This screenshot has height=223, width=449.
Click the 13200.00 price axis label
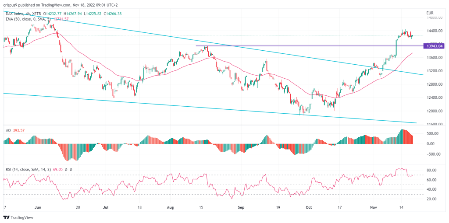coord(435,71)
